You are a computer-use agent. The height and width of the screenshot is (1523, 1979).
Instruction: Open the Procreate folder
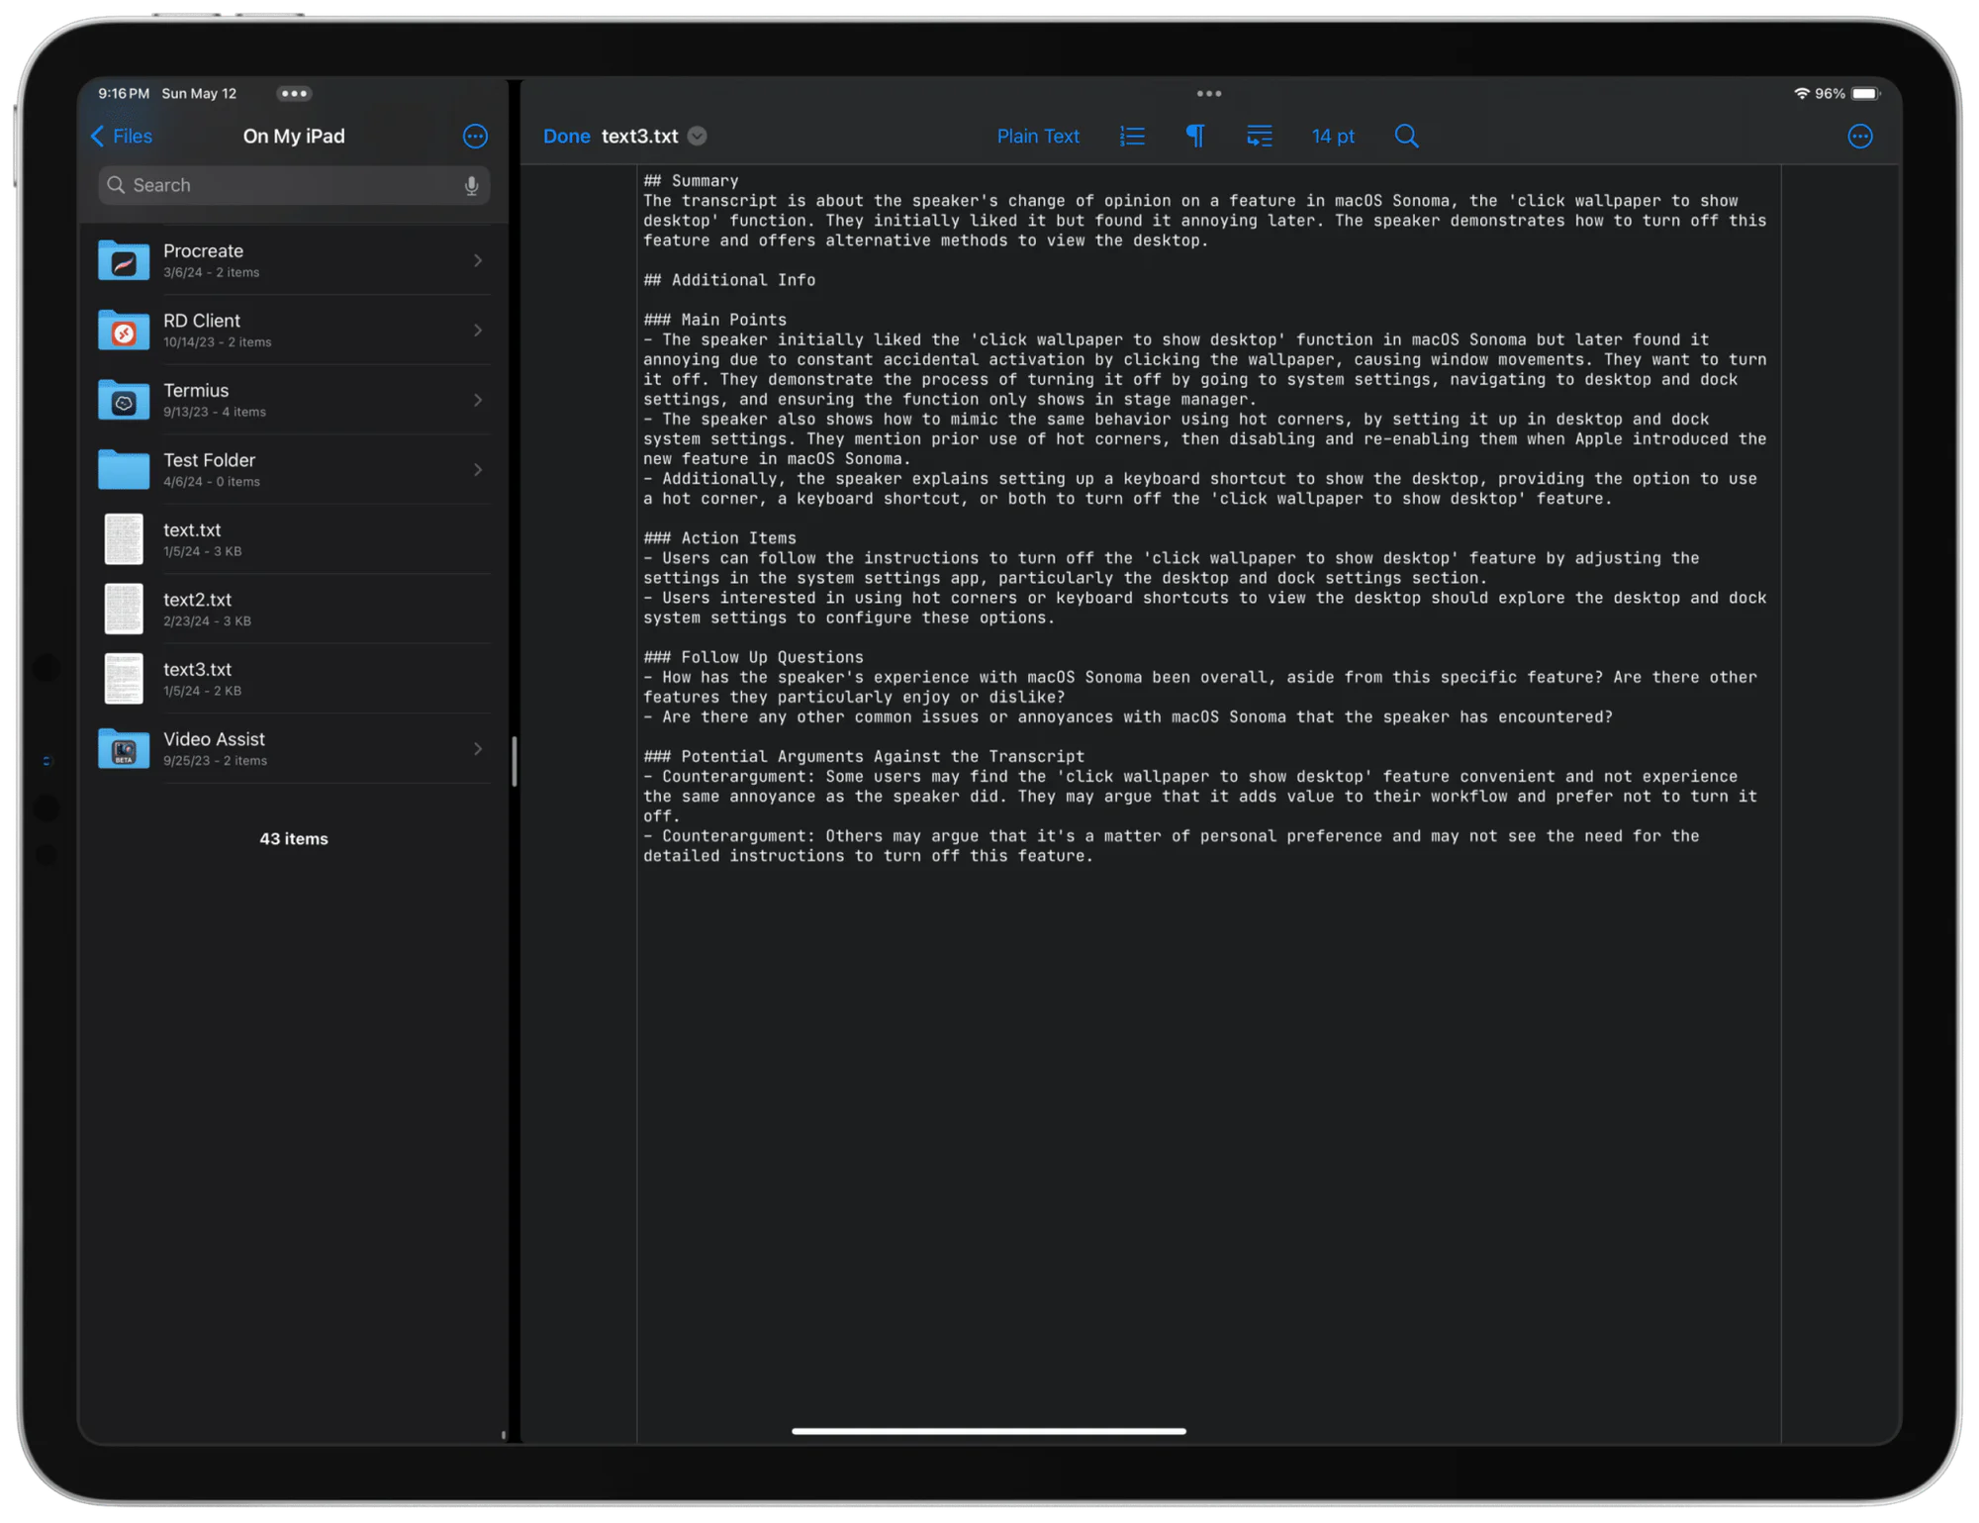point(294,260)
